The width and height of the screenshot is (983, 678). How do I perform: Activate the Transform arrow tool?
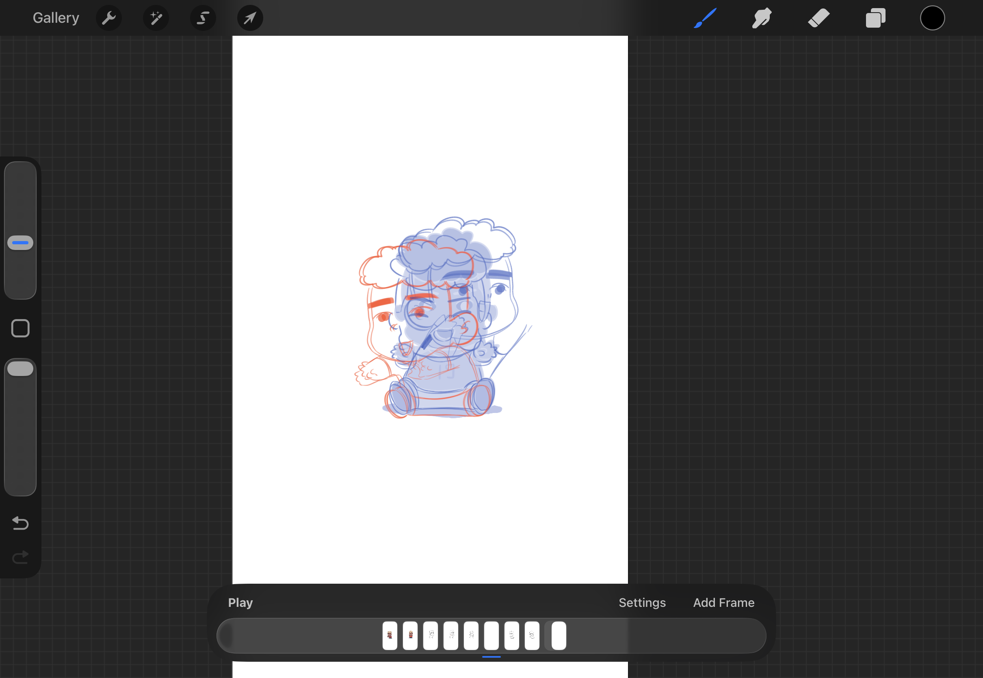click(250, 18)
